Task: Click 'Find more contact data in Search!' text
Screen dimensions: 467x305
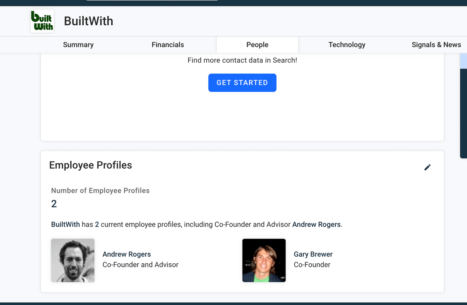Action: tap(242, 60)
